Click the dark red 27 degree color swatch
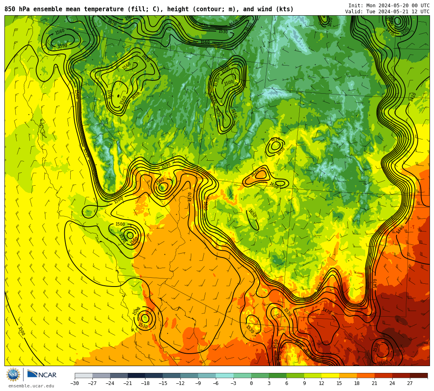 [x=419, y=375]
